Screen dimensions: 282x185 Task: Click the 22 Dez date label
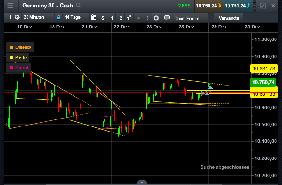click(x=121, y=27)
